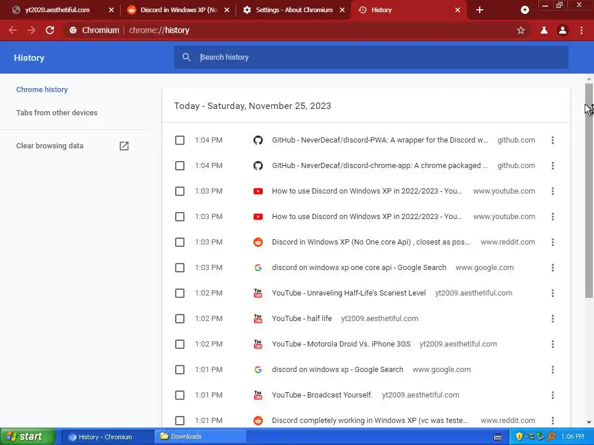Click YouTube icon of Broadcast Yourself entry
This screenshot has height=445, width=594.
[258, 395]
